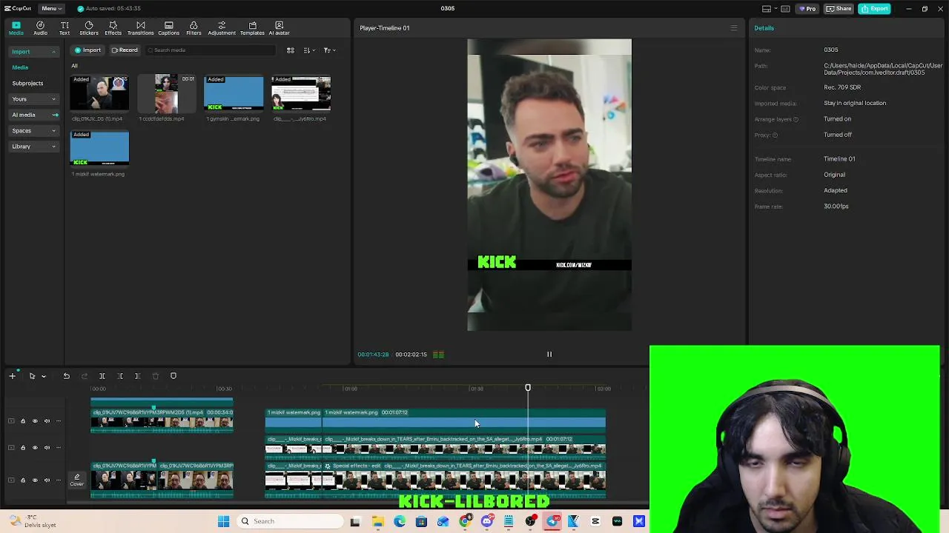The image size is (949, 533).
Task: Open the Transitions panel
Action: 140,28
